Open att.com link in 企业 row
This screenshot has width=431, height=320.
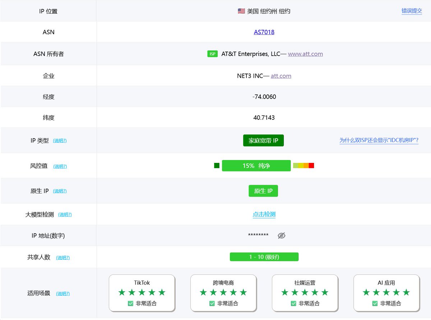pyautogui.click(x=281, y=76)
